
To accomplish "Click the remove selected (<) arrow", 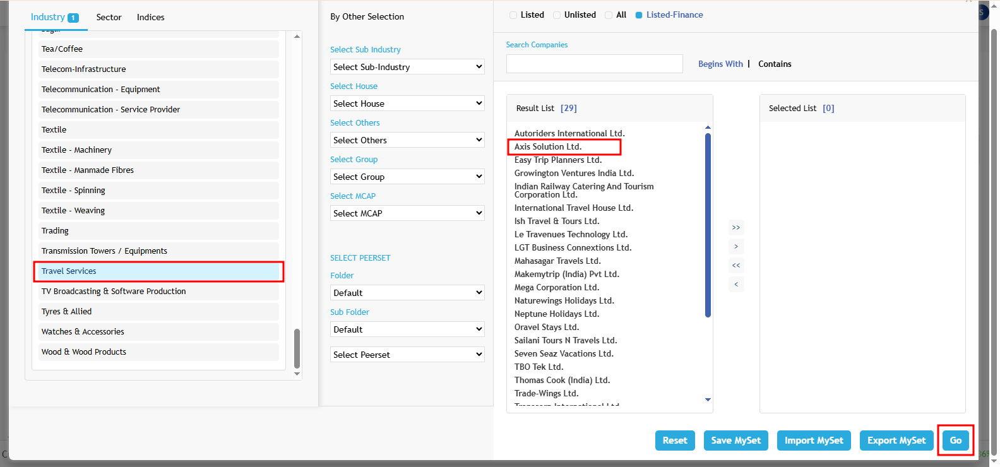I will (x=736, y=284).
